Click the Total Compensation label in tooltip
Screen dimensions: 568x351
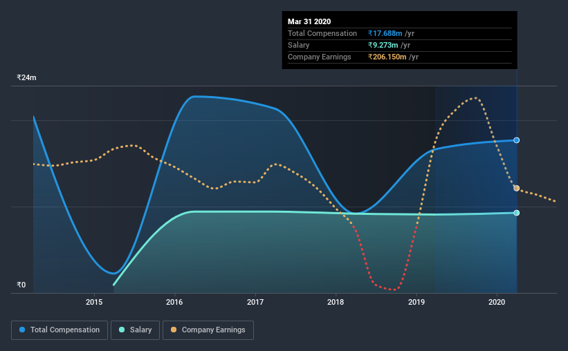(x=322, y=33)
